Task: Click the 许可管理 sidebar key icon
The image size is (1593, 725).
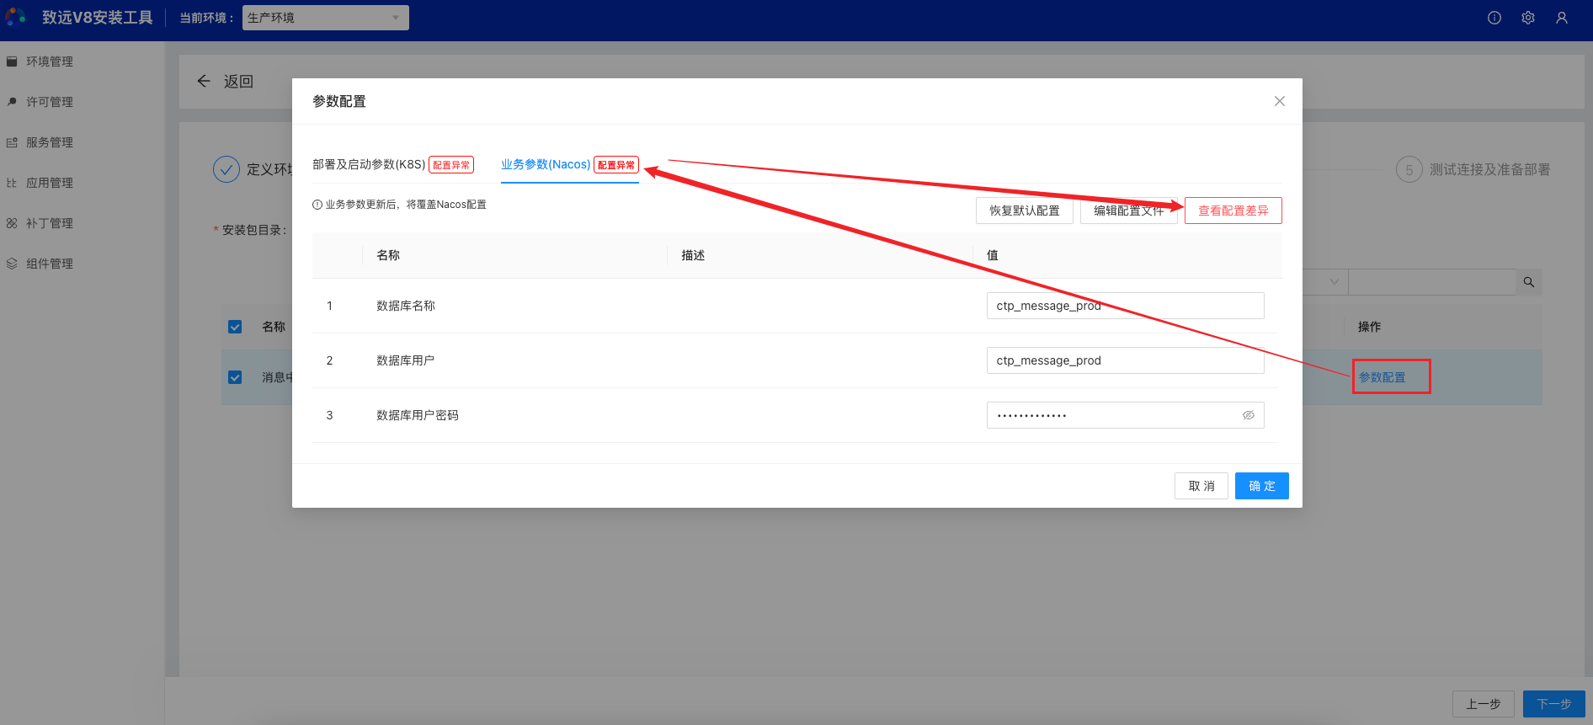Action: (x=12, y=102)
